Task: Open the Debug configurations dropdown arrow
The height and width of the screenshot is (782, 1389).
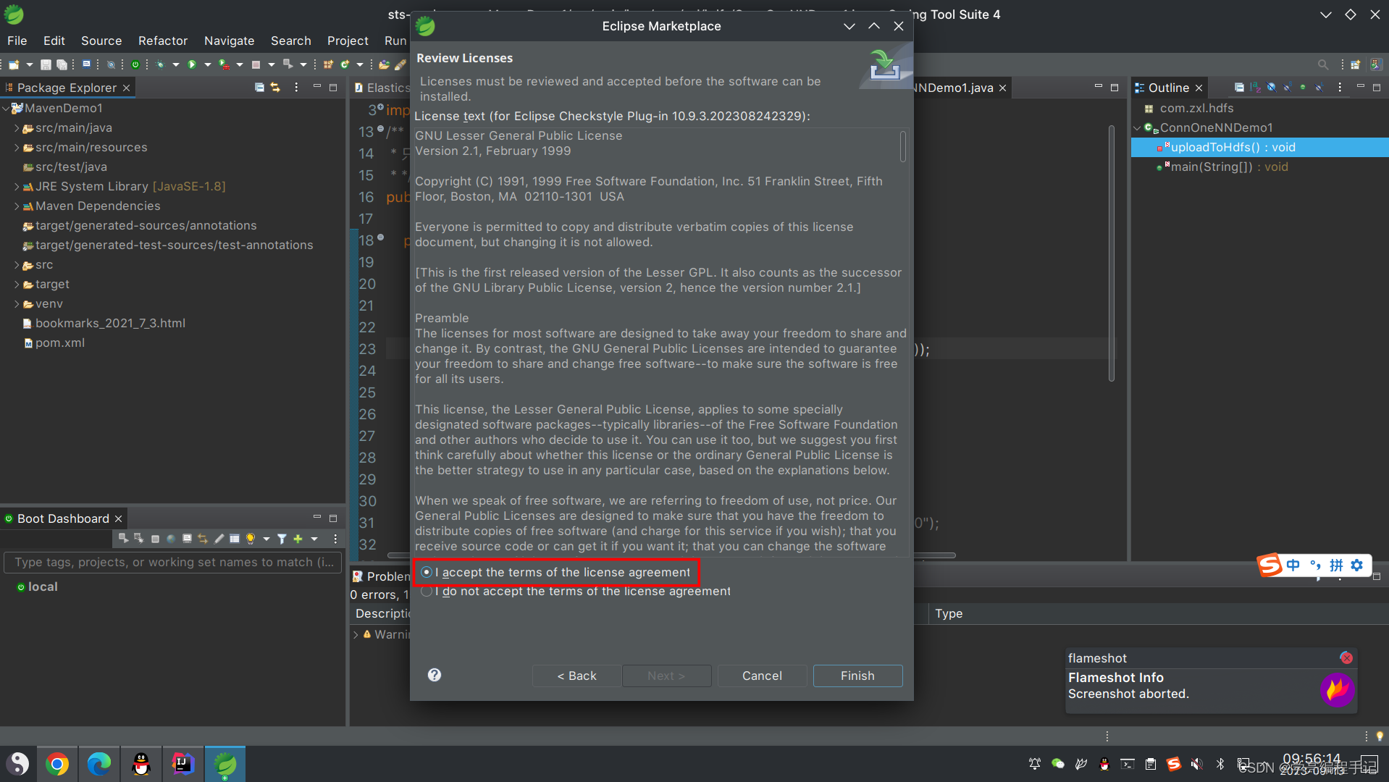Action: [x=176, y=64]
